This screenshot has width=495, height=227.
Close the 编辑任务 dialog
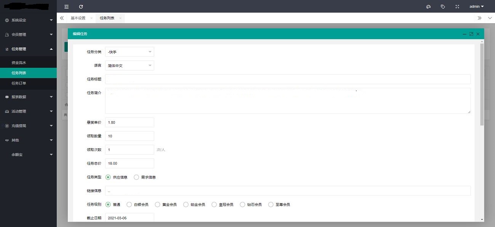click(478, 34)
